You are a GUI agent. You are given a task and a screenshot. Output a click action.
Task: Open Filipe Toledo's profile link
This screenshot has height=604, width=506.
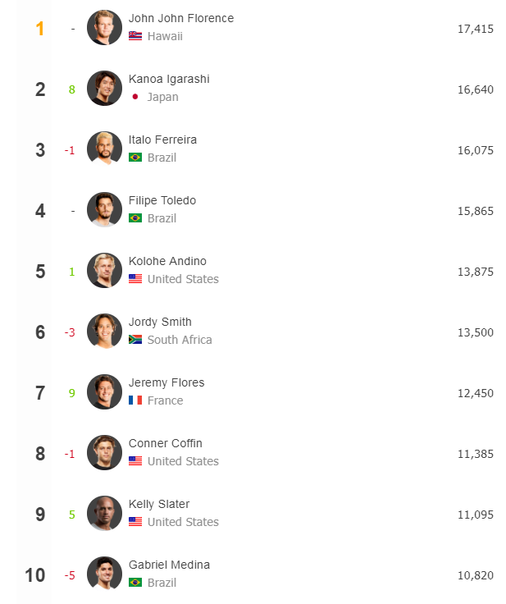pyautogui.click(x=162, y=200)
